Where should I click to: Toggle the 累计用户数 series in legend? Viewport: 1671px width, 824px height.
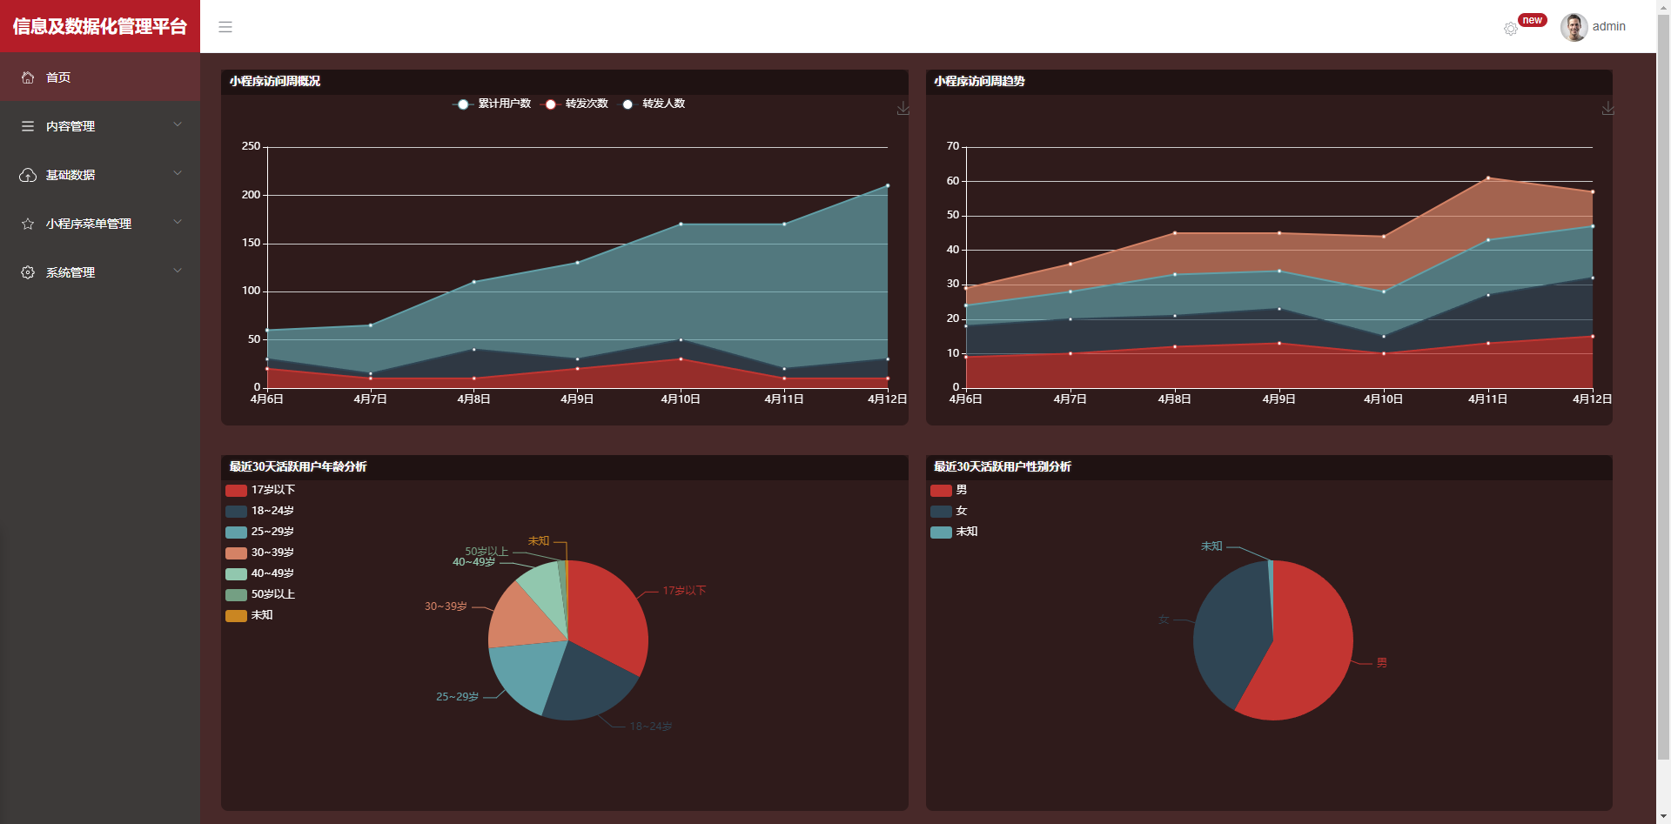point(493,104)
